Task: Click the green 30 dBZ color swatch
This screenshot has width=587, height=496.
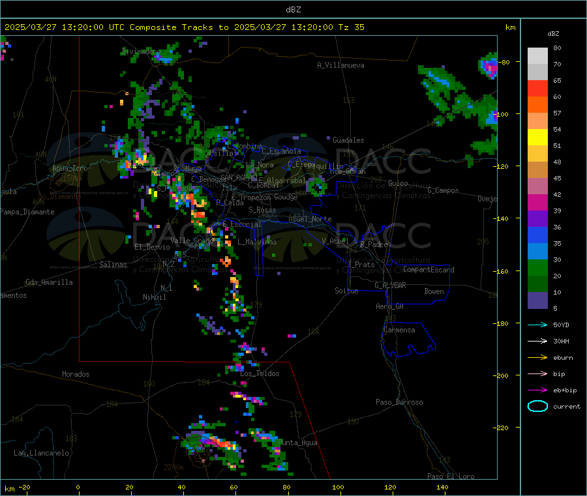Action: click(x=537, y=267)
